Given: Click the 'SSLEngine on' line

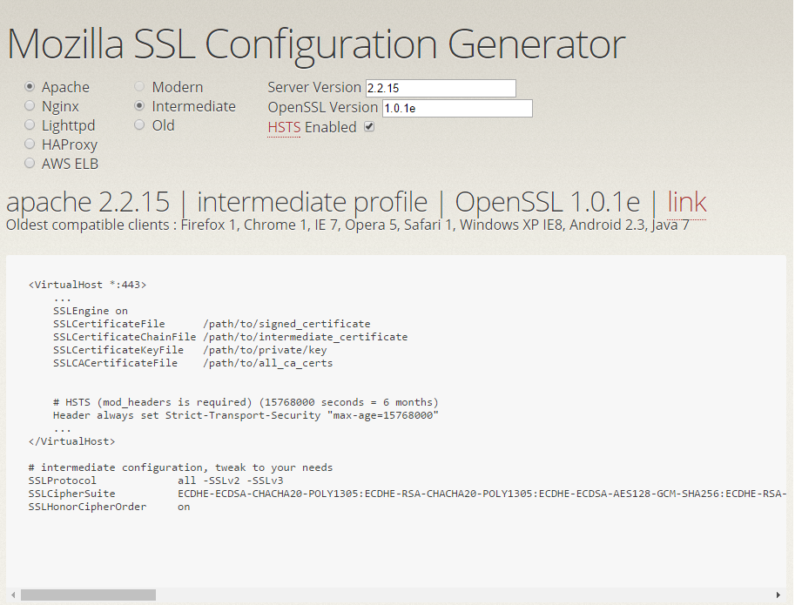Looking at the screenshot, I should (x=91, y=311).
